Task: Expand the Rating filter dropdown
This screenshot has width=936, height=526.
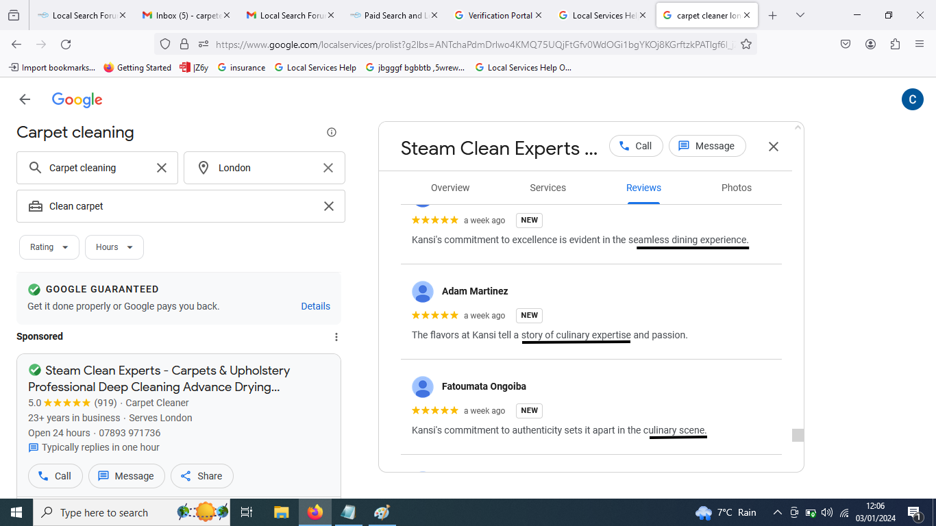Action: (49, 247)
